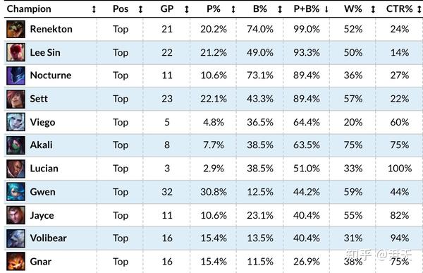Click the B% column header
This screenshot has height=273, width=423.
pyautogui.click(x=260, y=9)
